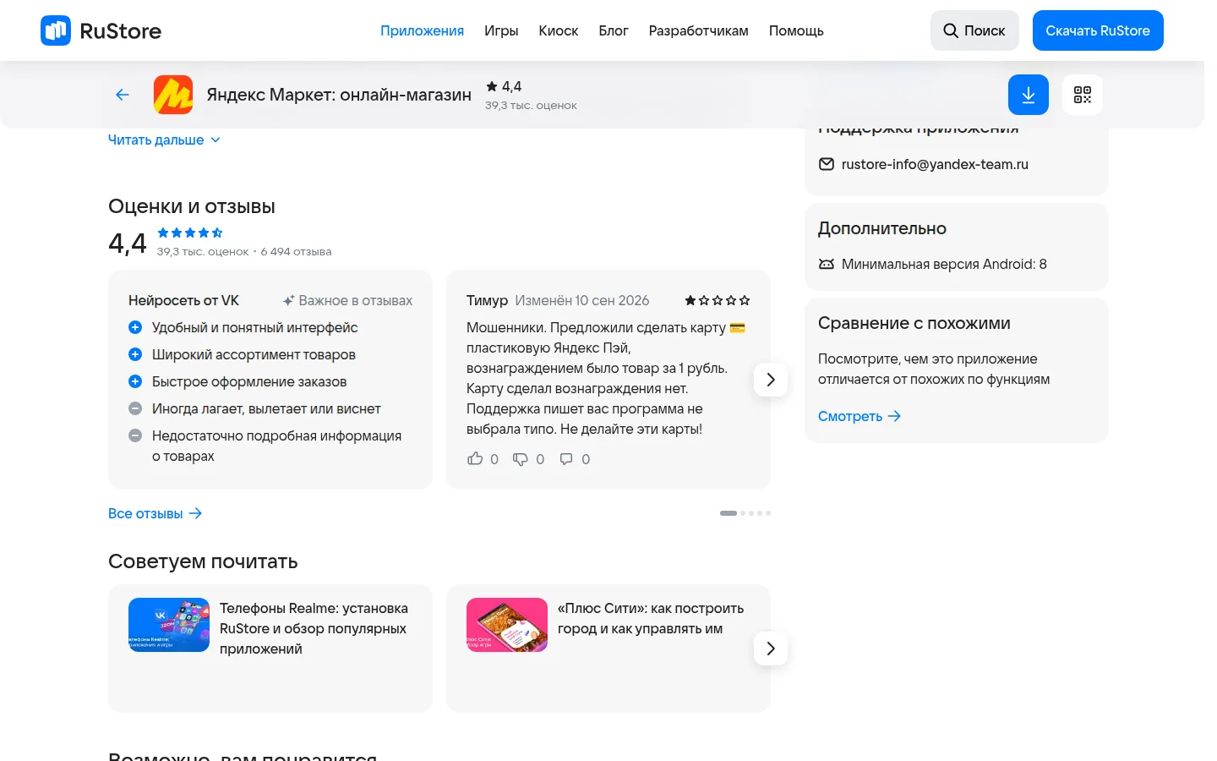Like Тимур's review with thumbs up
This screenshot has height=761, width=1217.
[475, 458]
